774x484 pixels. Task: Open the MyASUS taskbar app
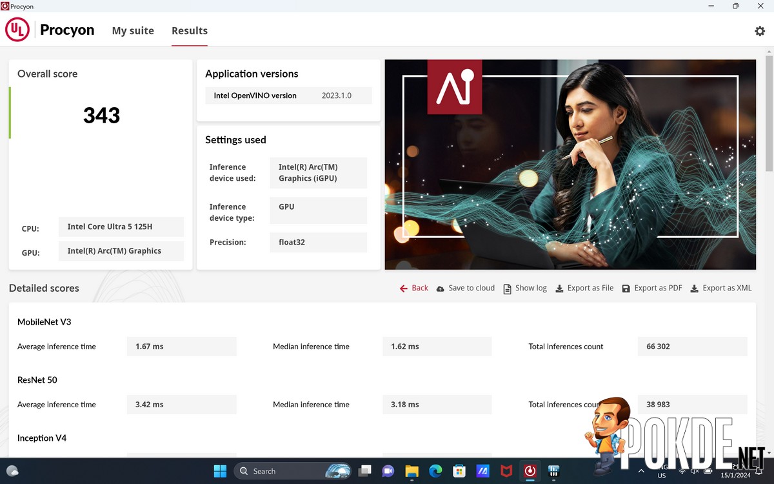coord(482,471)
